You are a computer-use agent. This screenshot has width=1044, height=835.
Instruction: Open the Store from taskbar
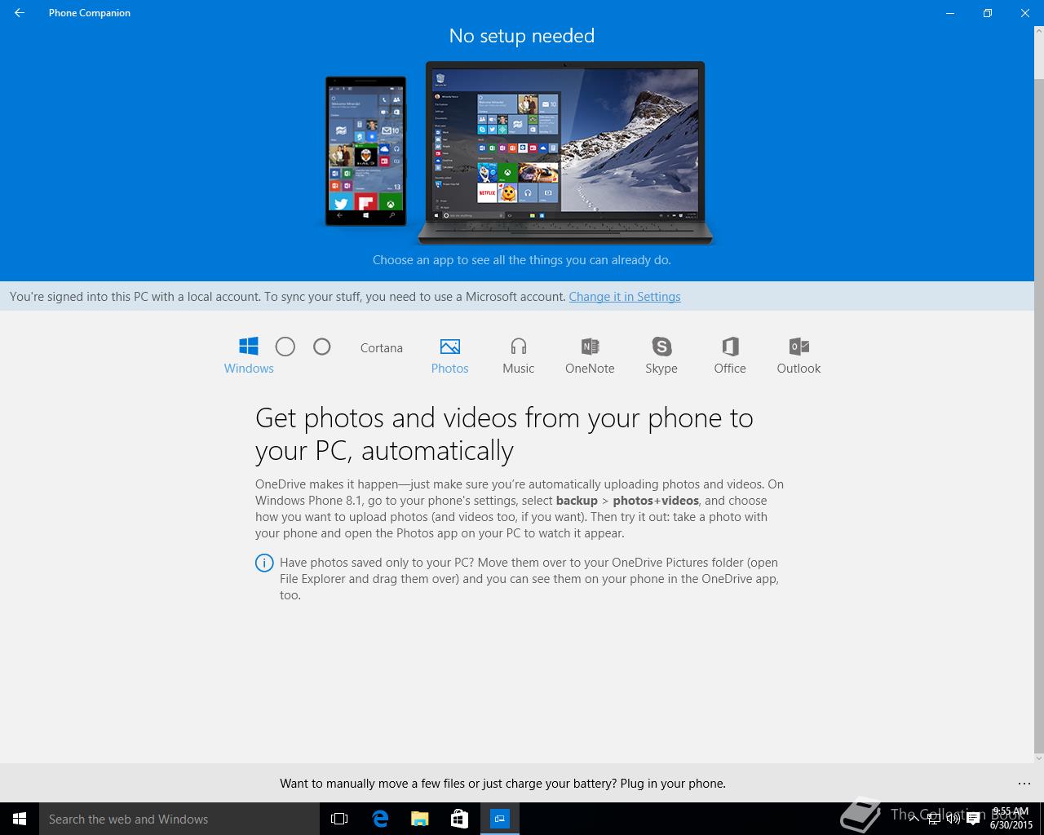tap(459, 819)
